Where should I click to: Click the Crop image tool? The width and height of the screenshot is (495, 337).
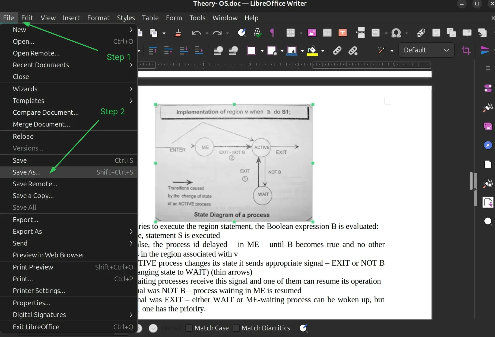(x=466, y=50)
